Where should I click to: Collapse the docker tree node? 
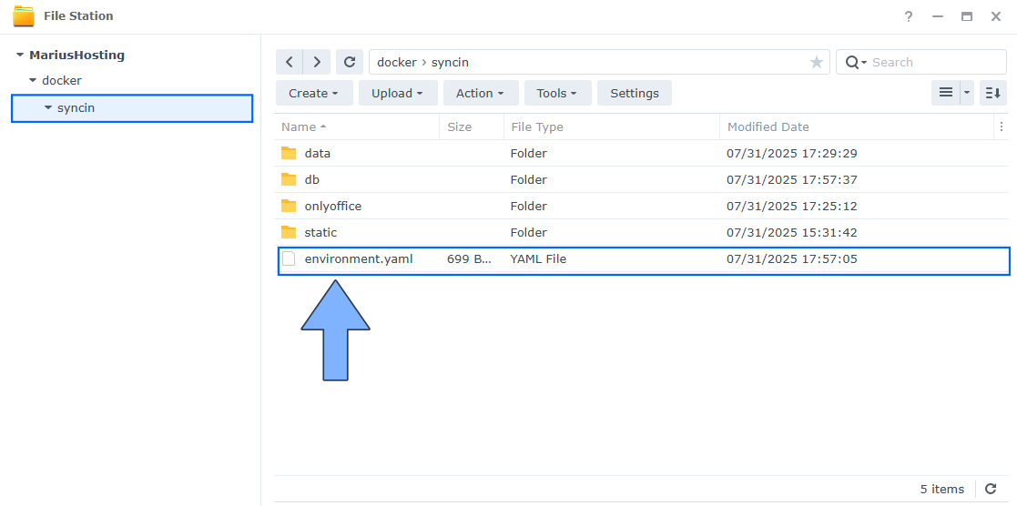(33, 81)
